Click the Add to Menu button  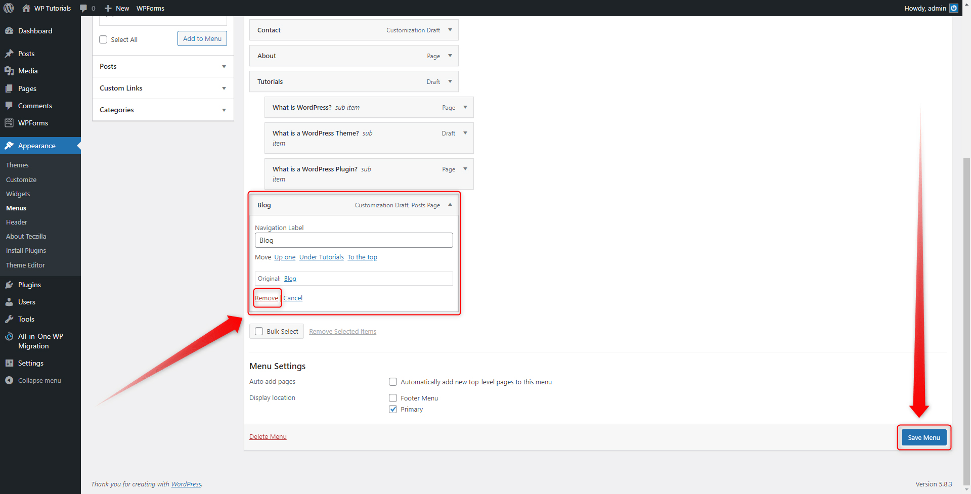[x=202, y=38]
